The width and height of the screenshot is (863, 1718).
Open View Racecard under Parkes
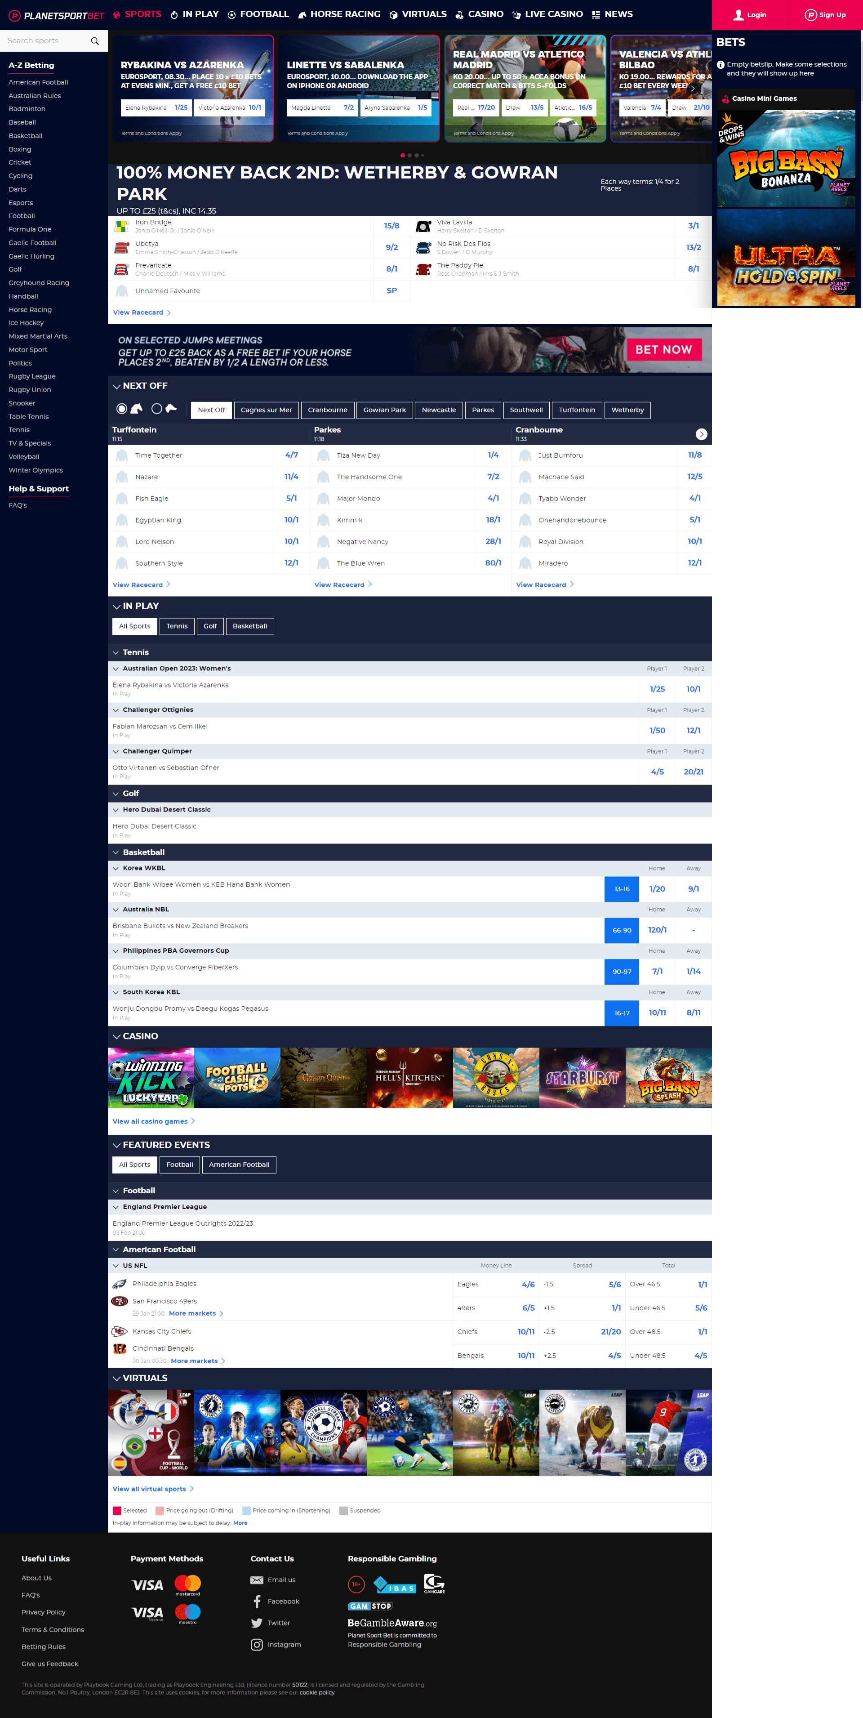(x=343, y=585)
